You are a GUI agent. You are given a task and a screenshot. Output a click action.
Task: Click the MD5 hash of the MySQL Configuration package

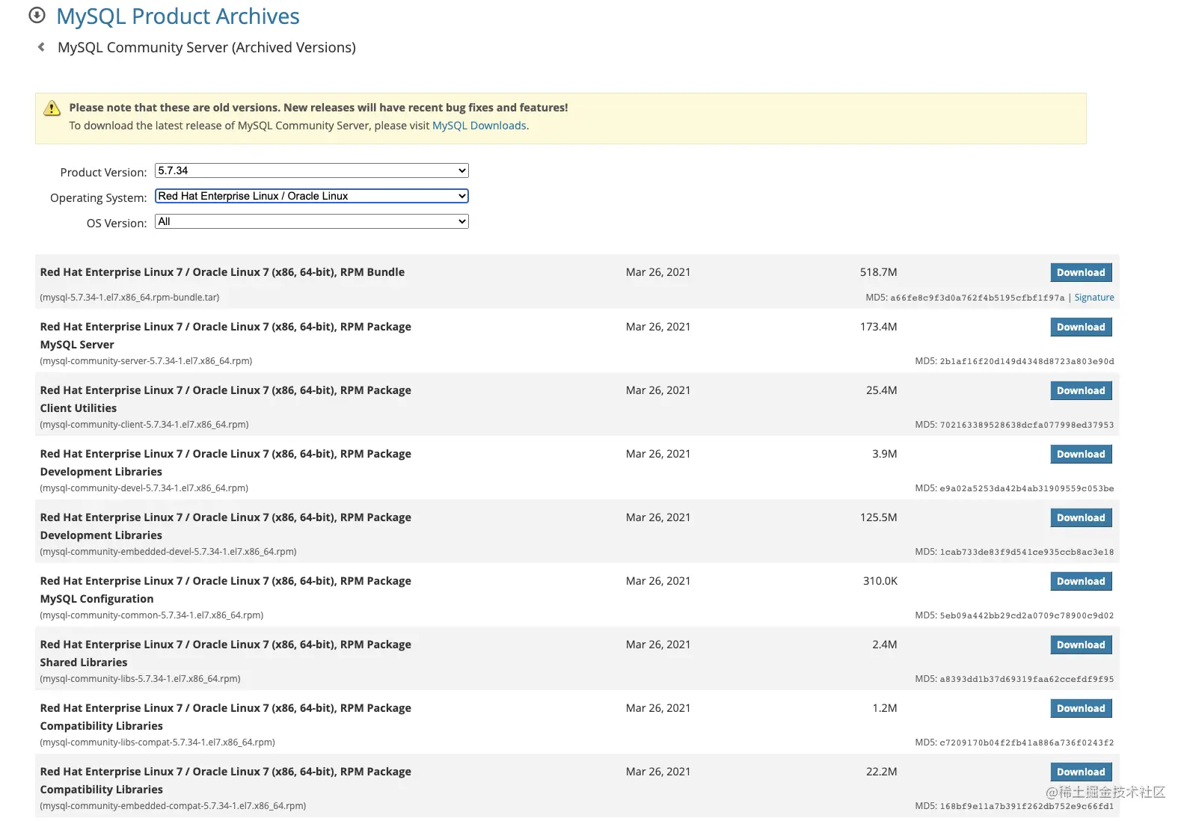tap(1027, 615)
